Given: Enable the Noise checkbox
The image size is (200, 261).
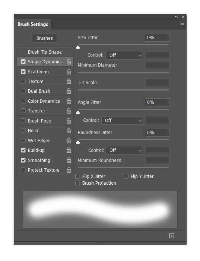Looking at the screenshot, I should (x=23, y=130).
